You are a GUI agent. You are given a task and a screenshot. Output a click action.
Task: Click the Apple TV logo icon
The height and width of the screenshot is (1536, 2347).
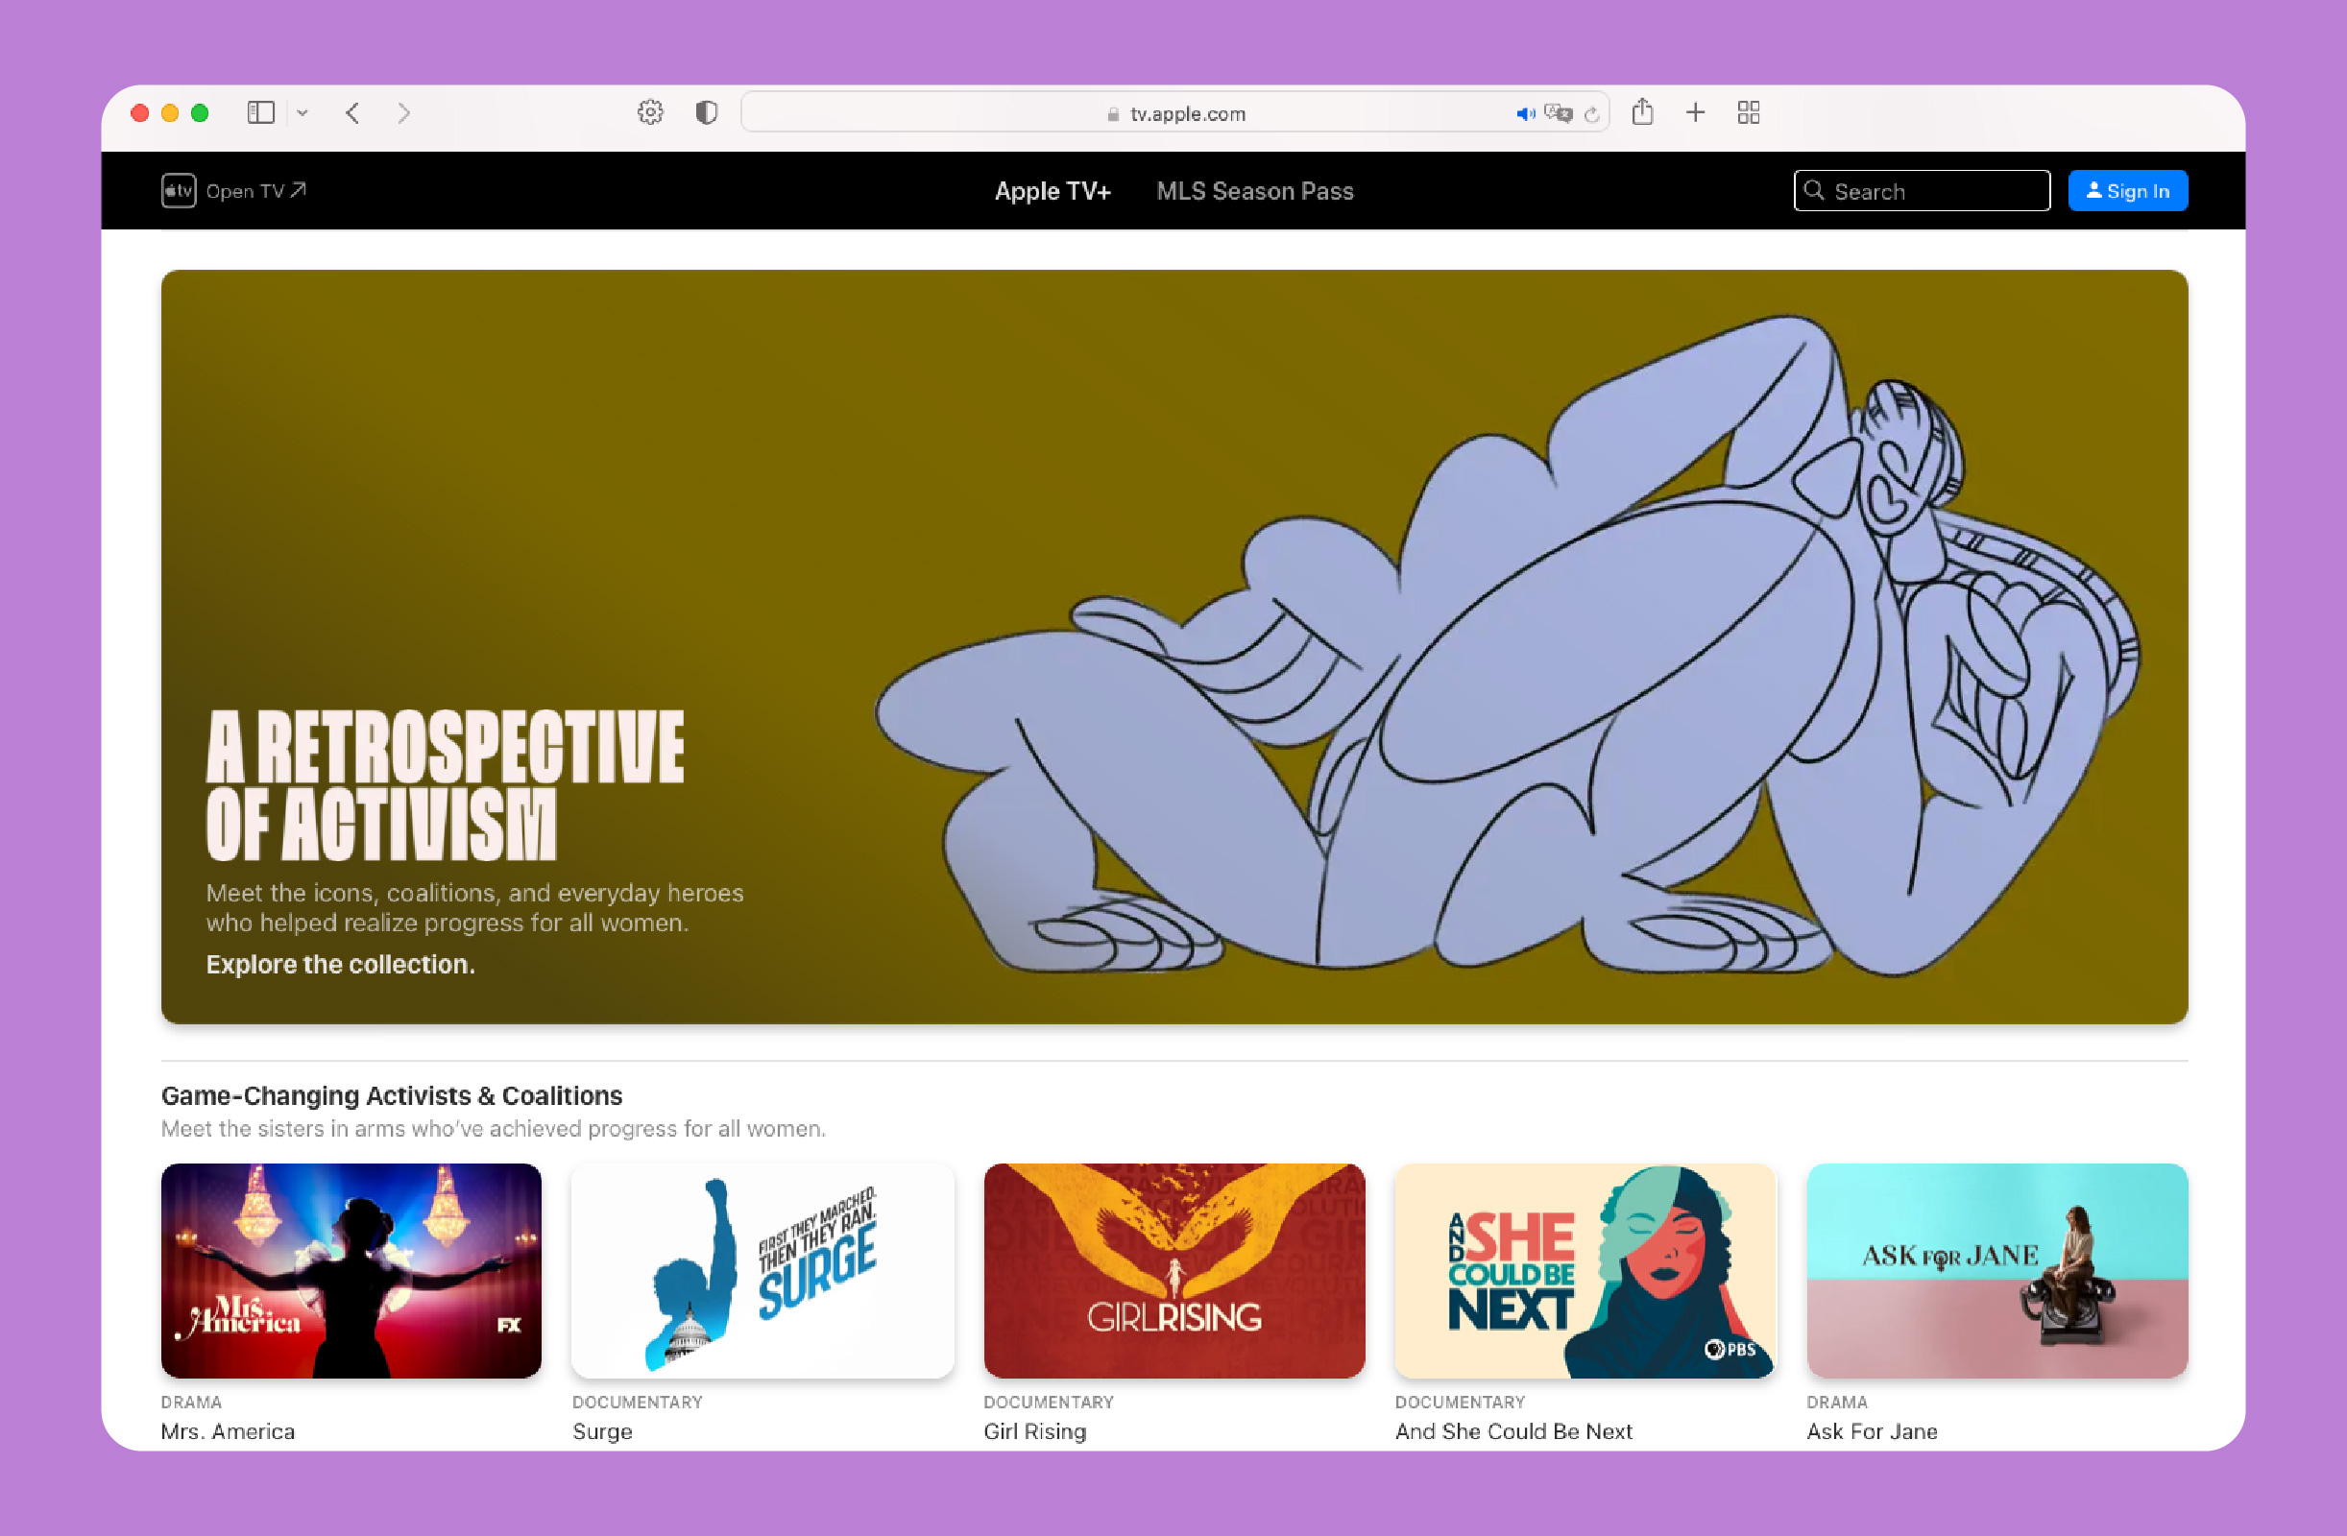coord(179,191)
